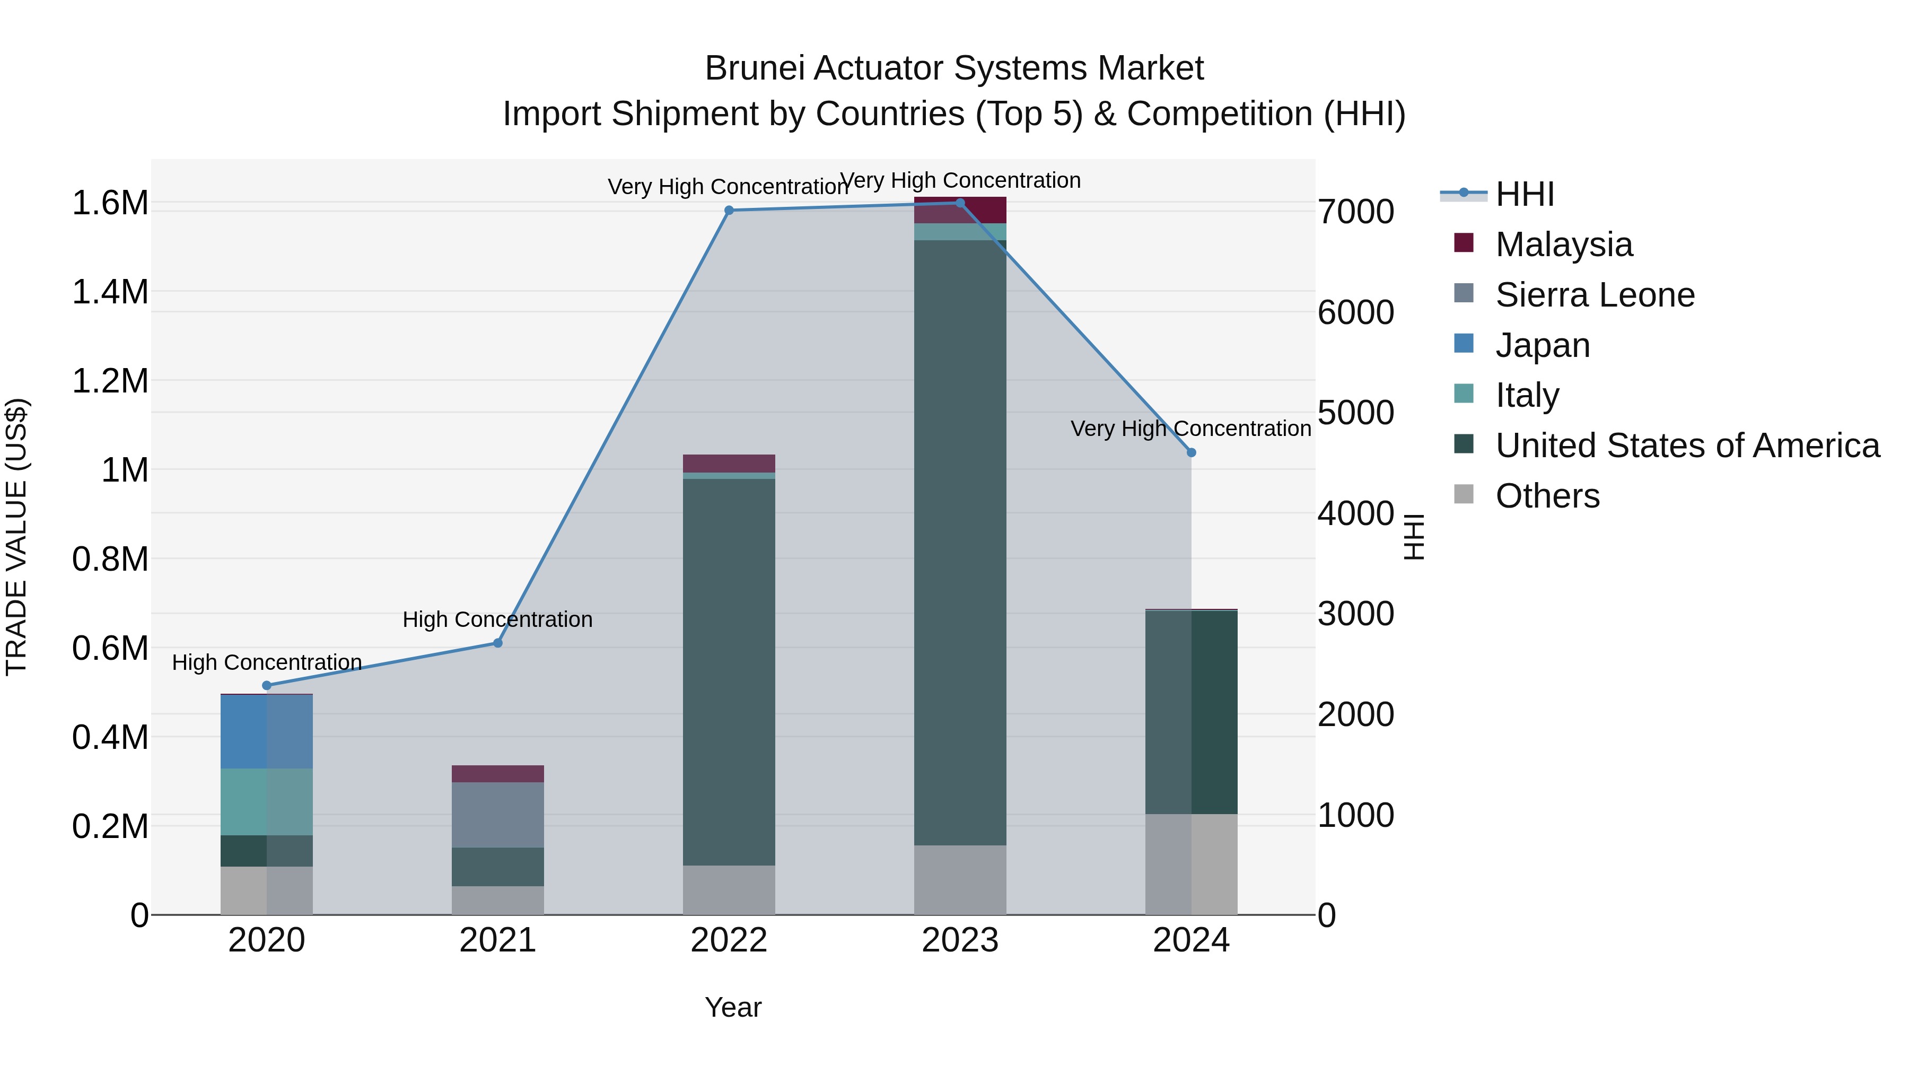The width and height of the screenshot is (1909, 1074).
Task: Click the 7000 right axis tick label
Action: [x=1356, y=212]
